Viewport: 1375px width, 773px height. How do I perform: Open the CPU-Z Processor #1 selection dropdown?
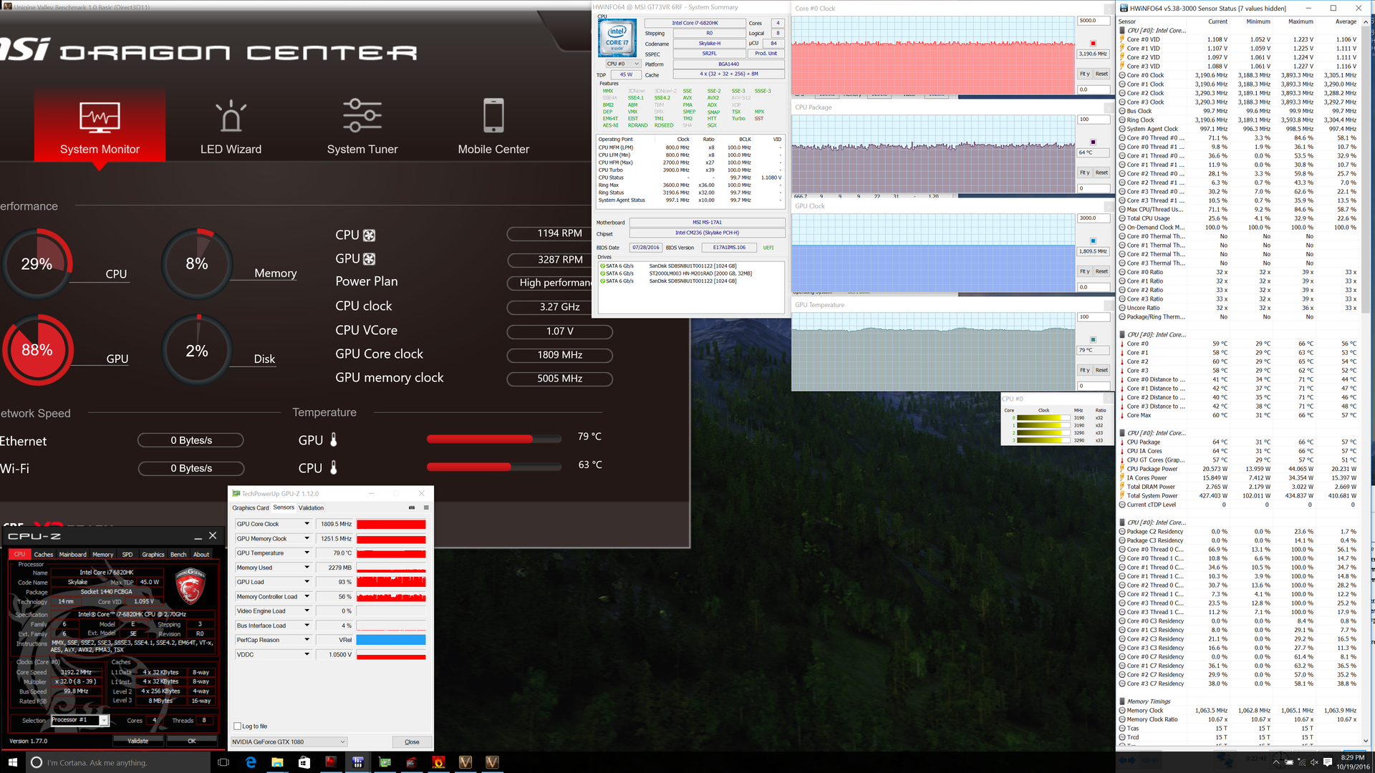(104, 720)
